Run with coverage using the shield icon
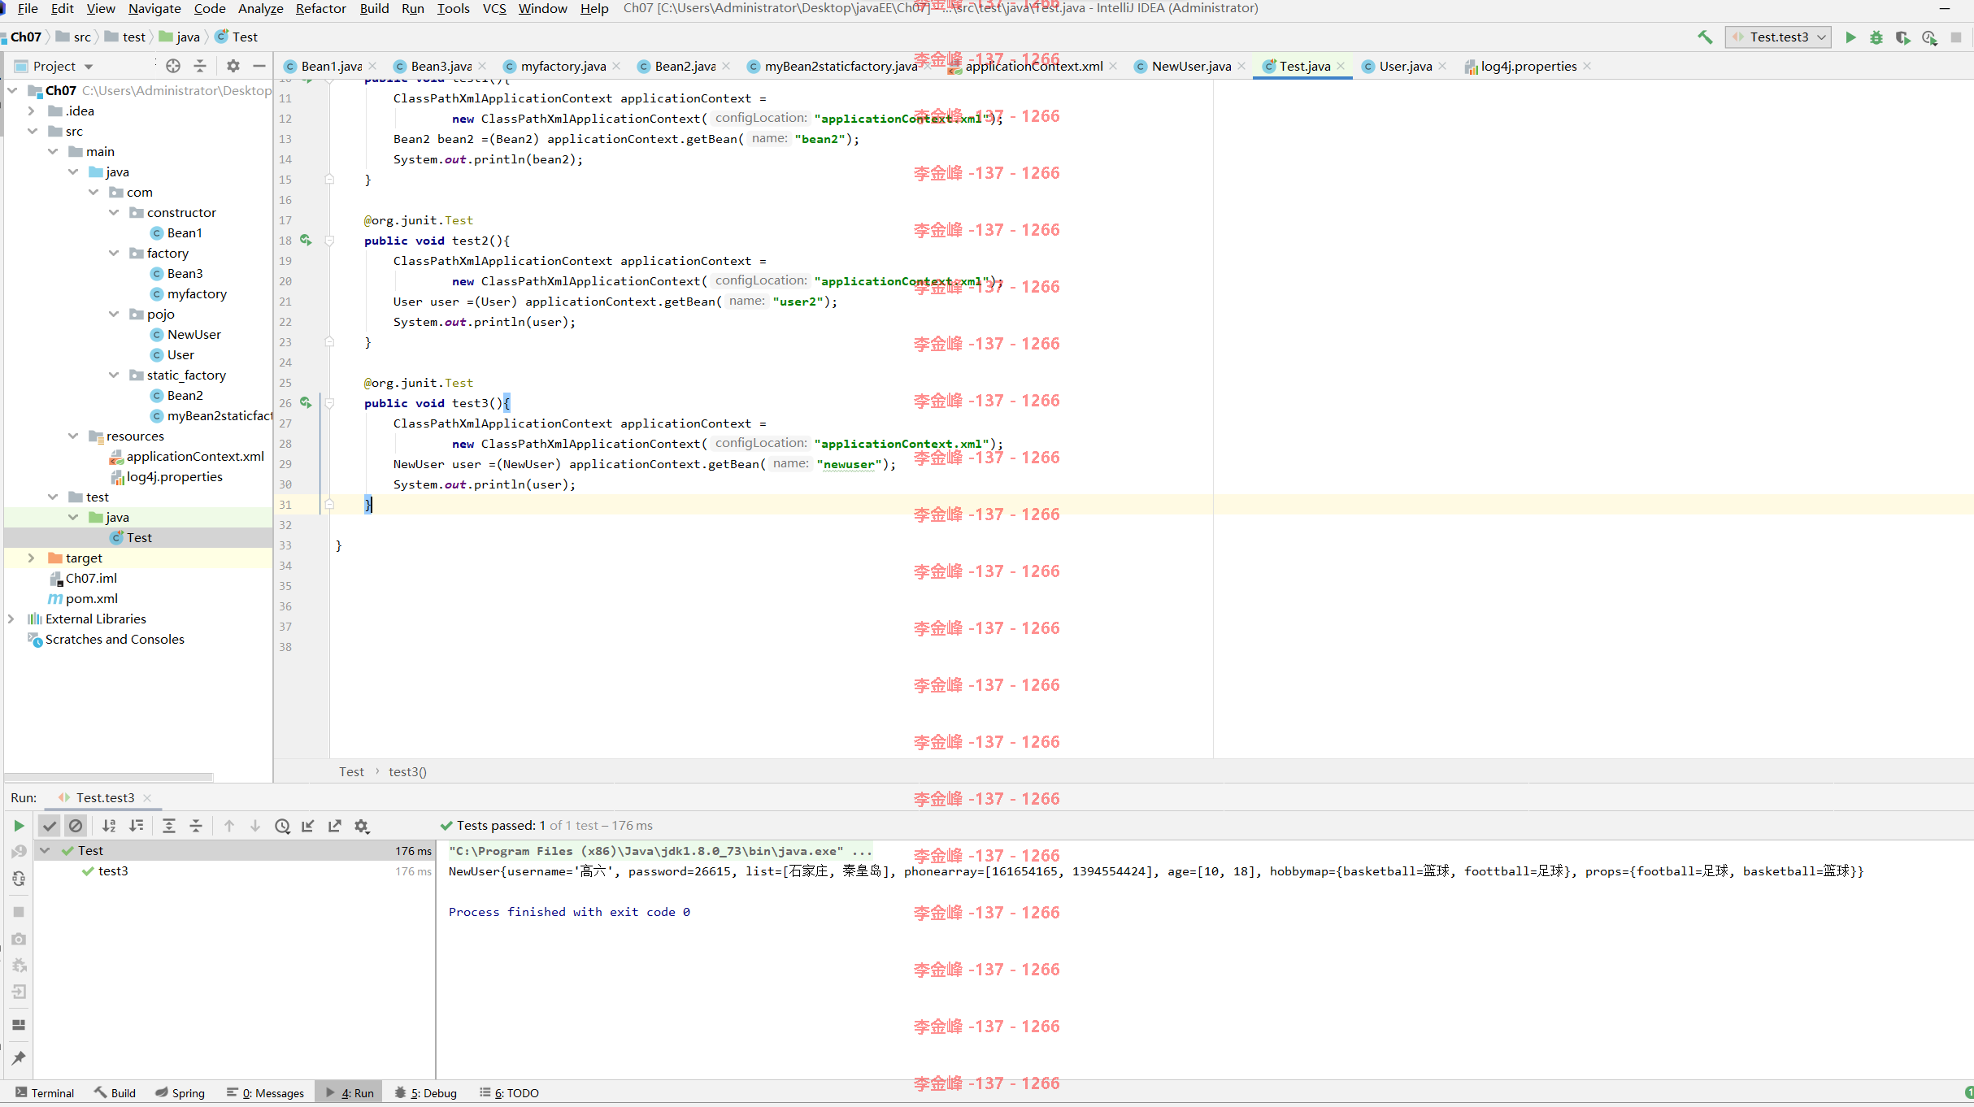This screenshot has height=1107, width=1974. [1902, 37]
